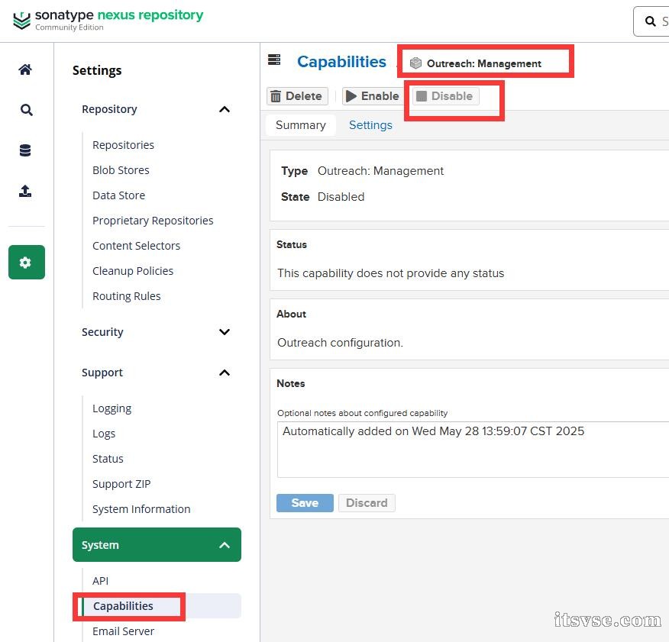Click 'Optional notes about configured capability' label
Viewport: 669px width, 642px height.
coord(362,413)
